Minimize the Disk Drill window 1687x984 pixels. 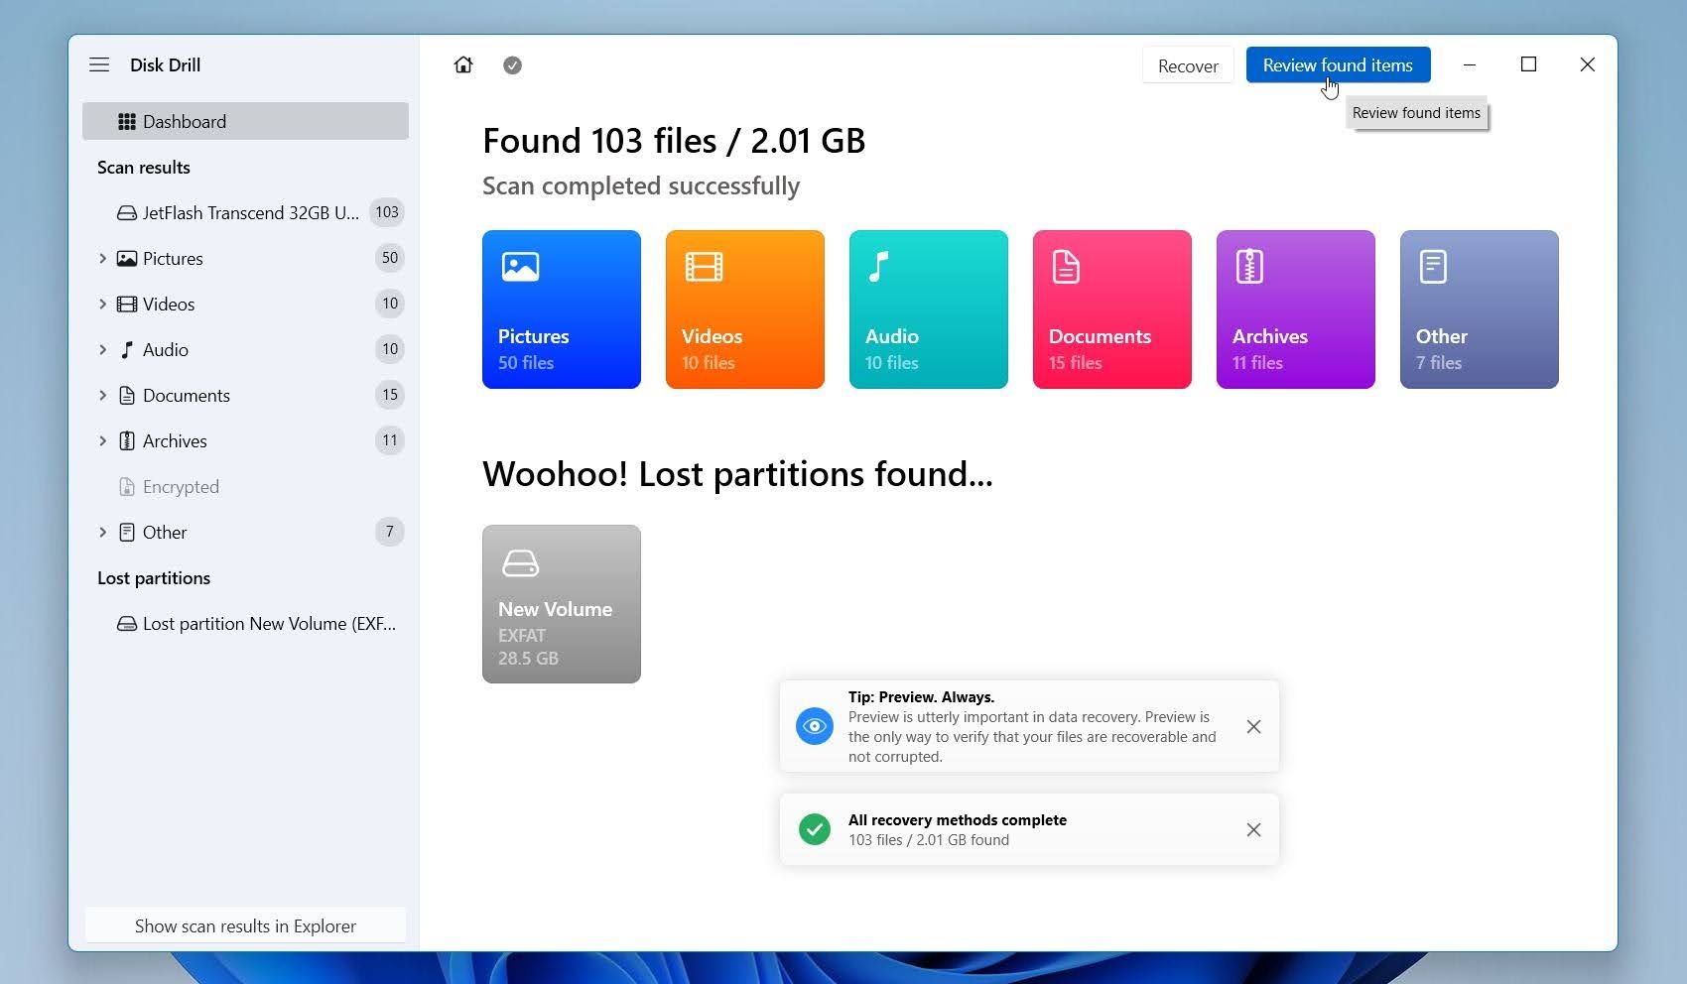tap(1470, 64)
